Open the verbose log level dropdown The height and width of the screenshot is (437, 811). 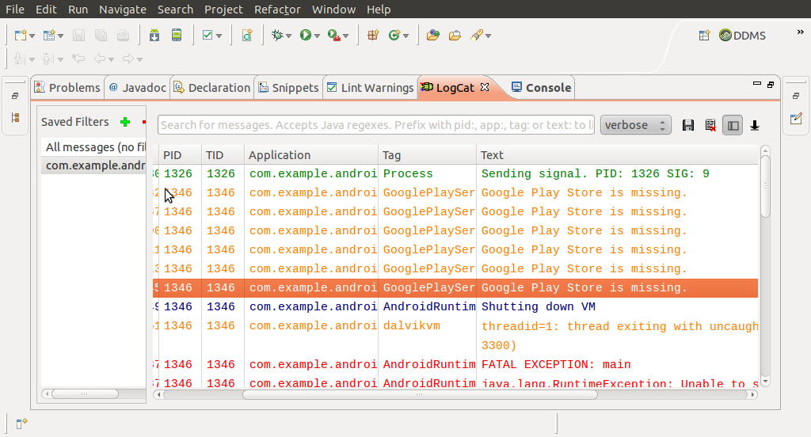pyautogui.click(x=636, y=125)
